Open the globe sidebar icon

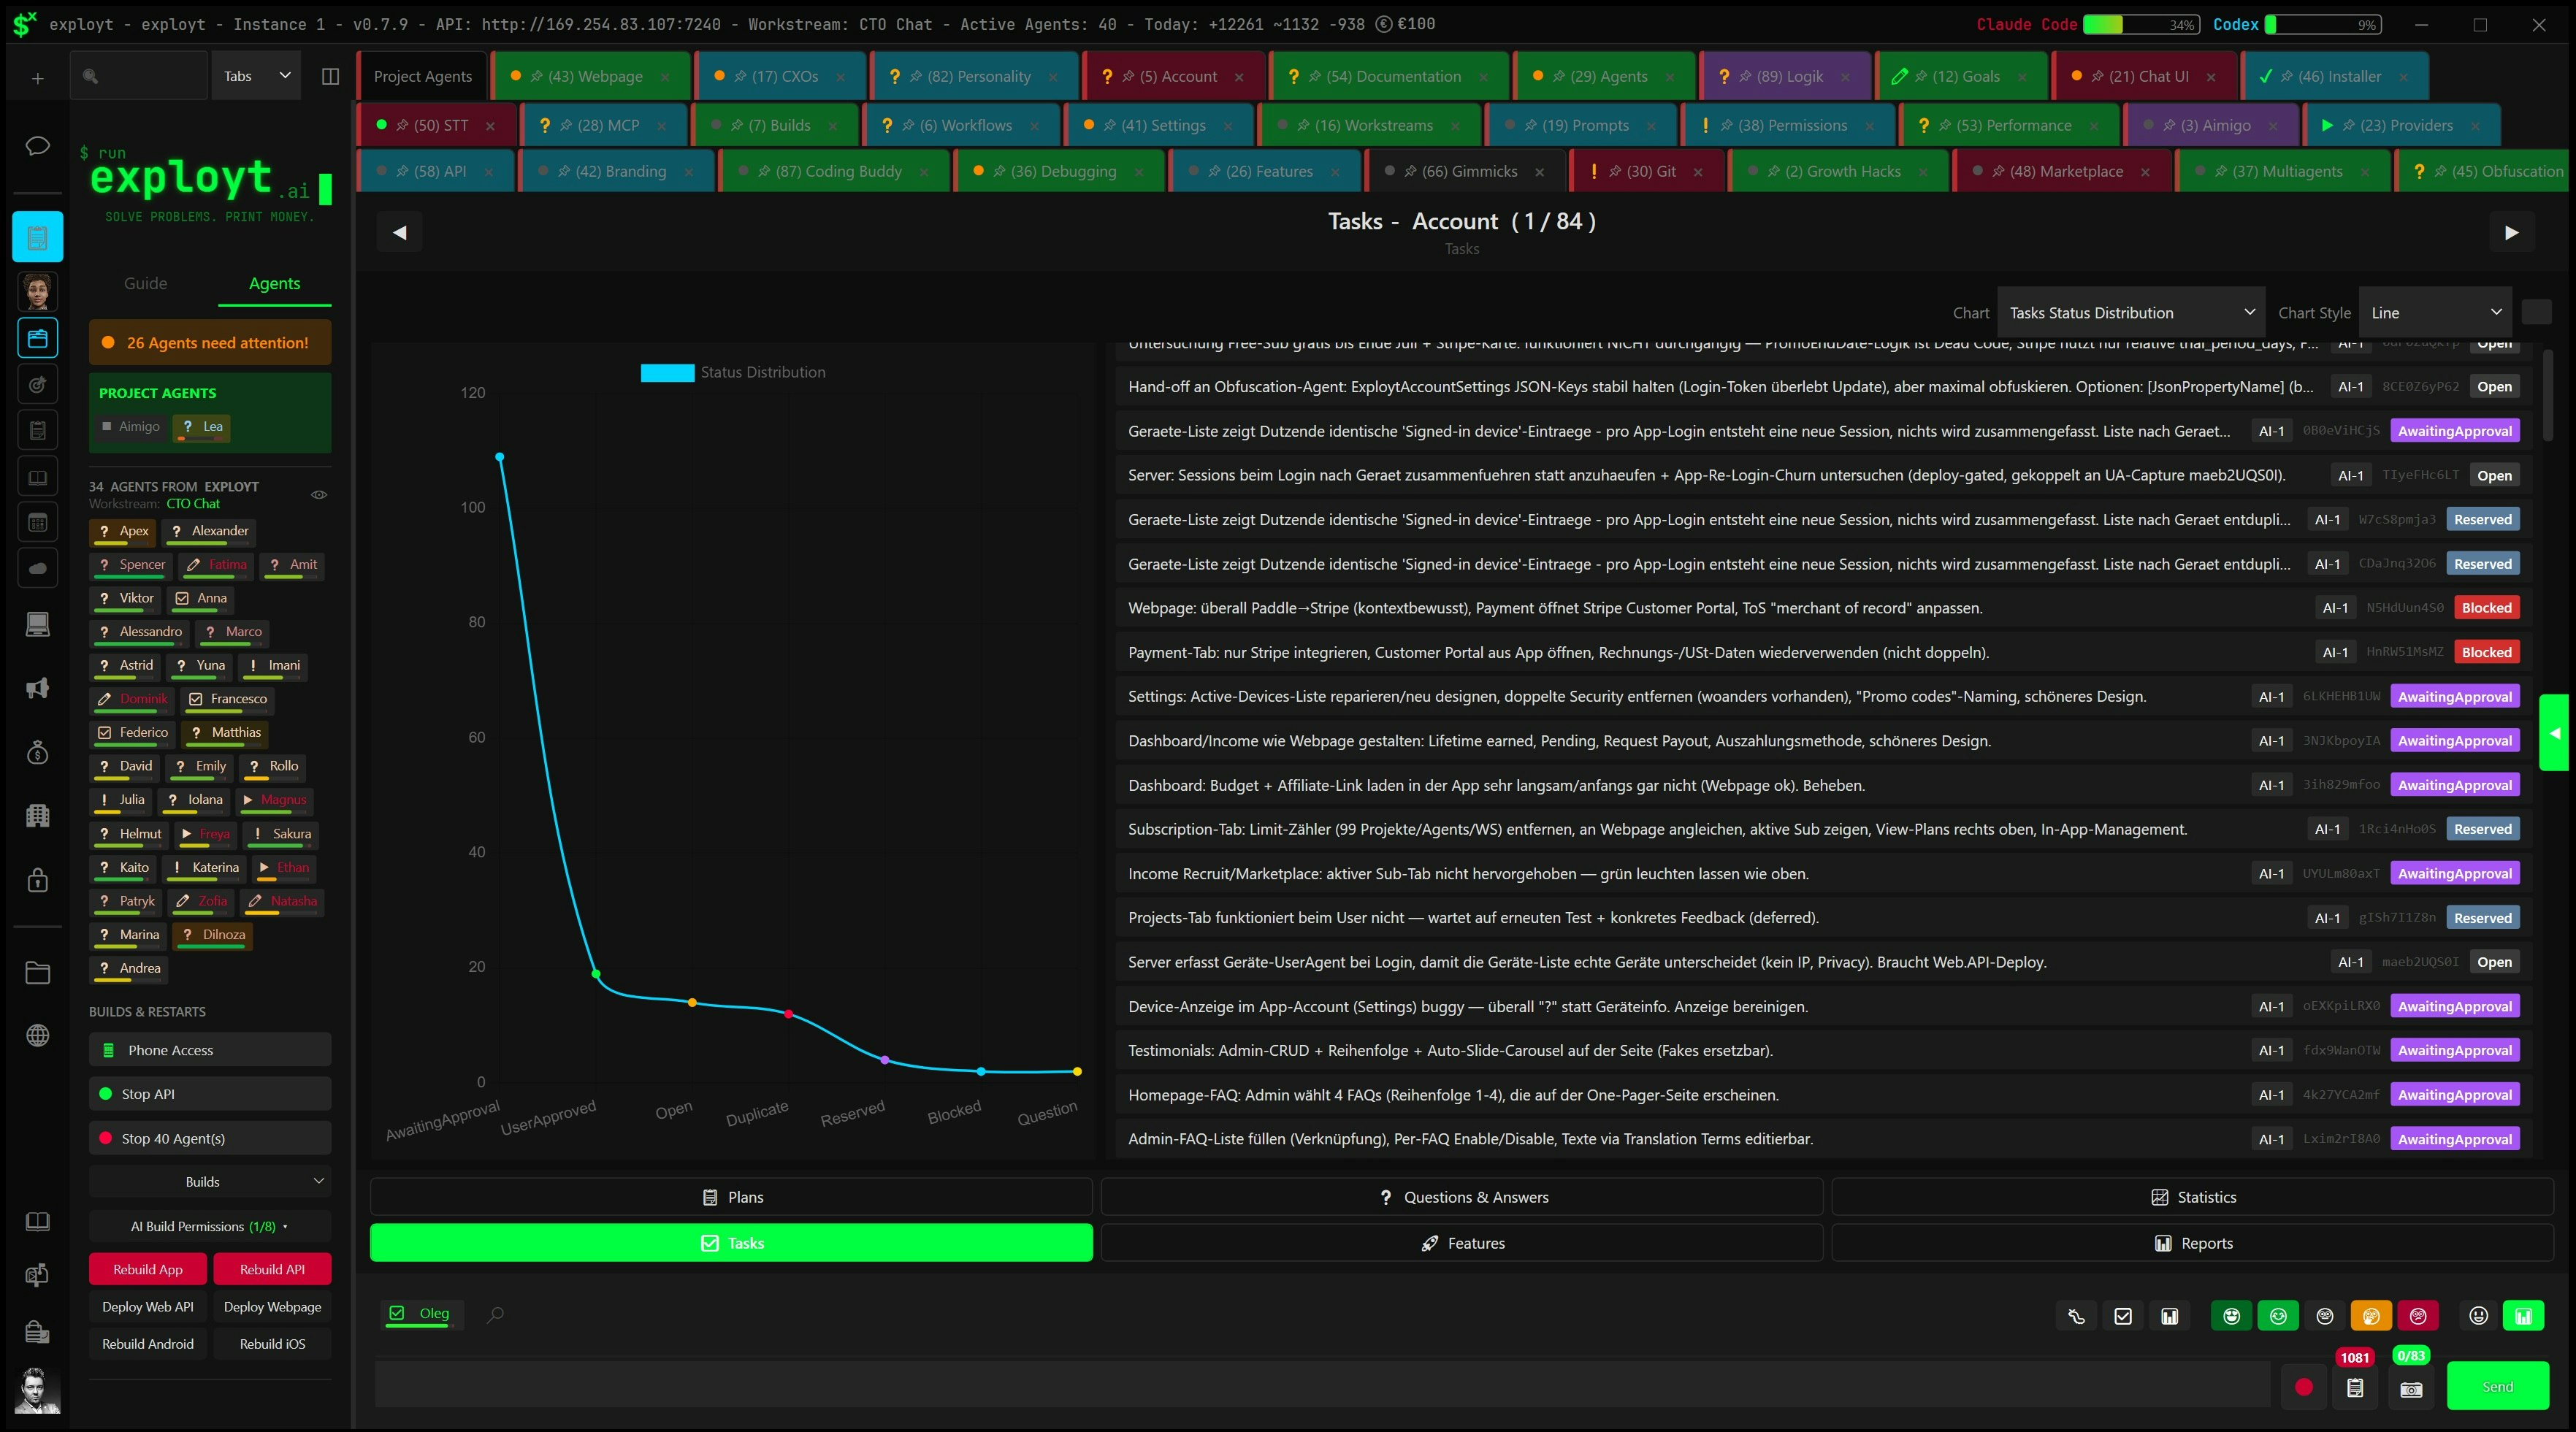pos(37,1036)
